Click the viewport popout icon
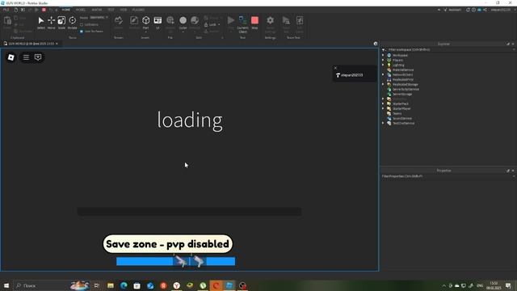The width and height of the screenshot is (517, 291). point(375,44)
